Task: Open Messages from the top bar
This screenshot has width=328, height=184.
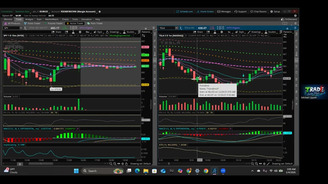Action: click(224, 11)
